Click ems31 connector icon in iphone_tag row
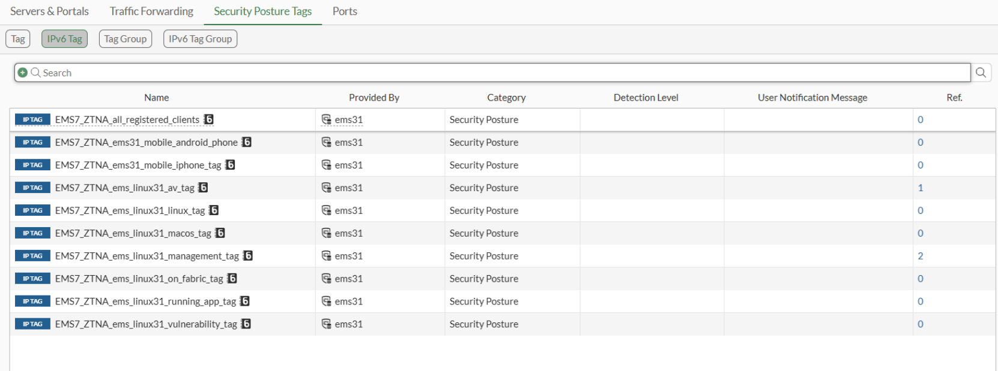 pyautogui.click(x=326, y=165)
